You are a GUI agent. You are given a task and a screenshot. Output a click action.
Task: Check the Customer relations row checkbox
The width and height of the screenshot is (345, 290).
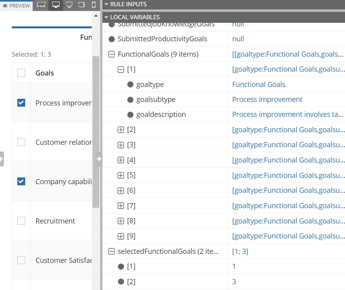(21, 142)
